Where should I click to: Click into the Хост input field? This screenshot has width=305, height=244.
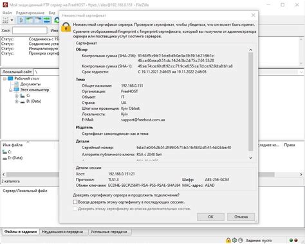tap(30, 30)
